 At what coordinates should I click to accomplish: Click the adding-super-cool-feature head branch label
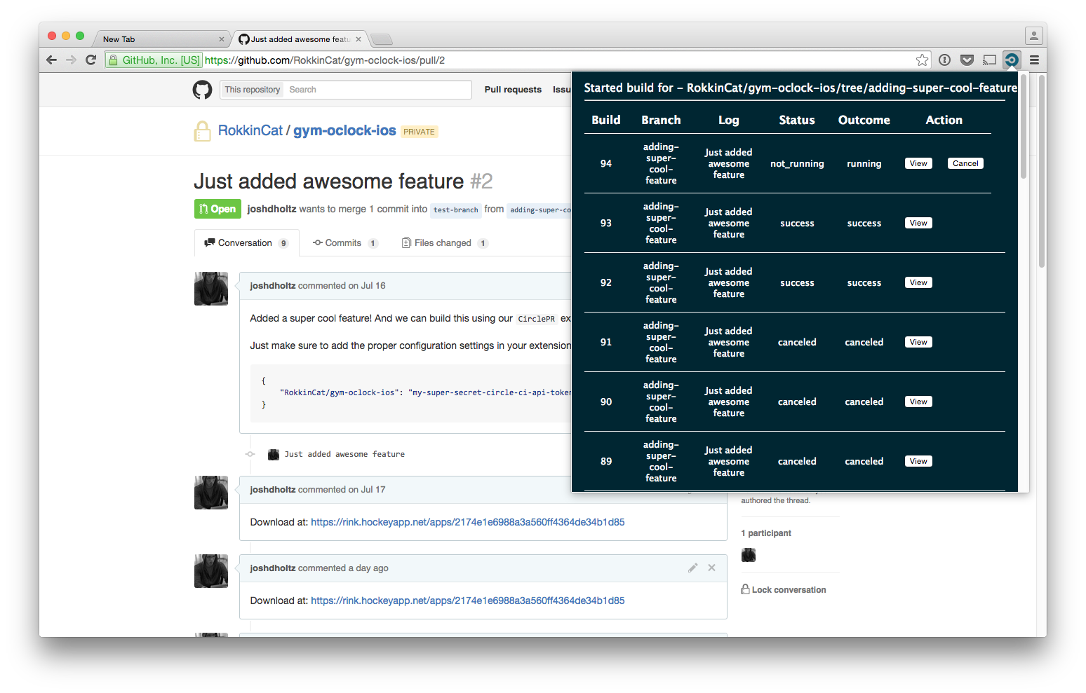point(539,210)
